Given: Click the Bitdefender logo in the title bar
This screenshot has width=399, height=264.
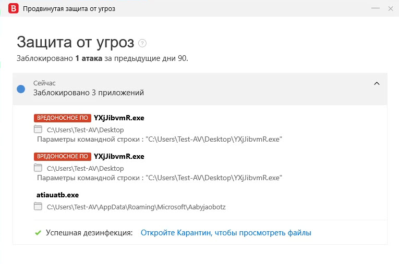Looking at the screenshot, I should 14,8.
